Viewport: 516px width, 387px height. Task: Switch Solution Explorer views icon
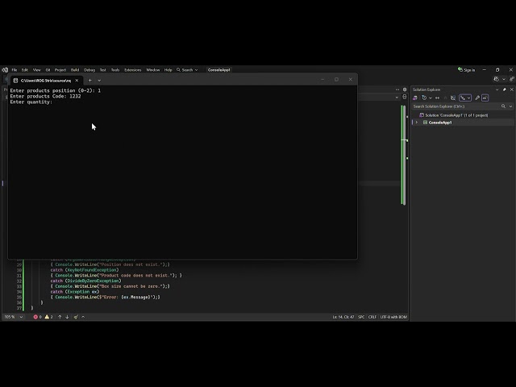[x=415, y=98]
